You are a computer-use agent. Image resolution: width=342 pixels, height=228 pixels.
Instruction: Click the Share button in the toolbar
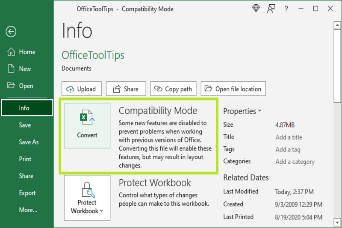coord(126,89)
